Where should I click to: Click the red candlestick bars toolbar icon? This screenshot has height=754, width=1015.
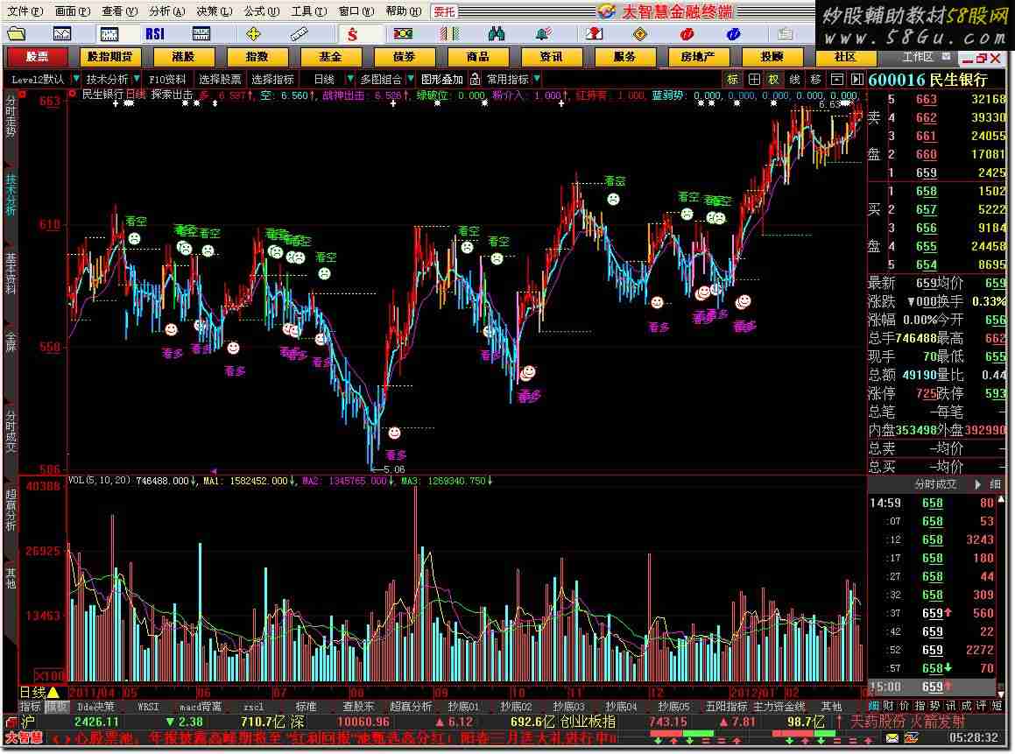pyautogui.click(x=449, y=33)
